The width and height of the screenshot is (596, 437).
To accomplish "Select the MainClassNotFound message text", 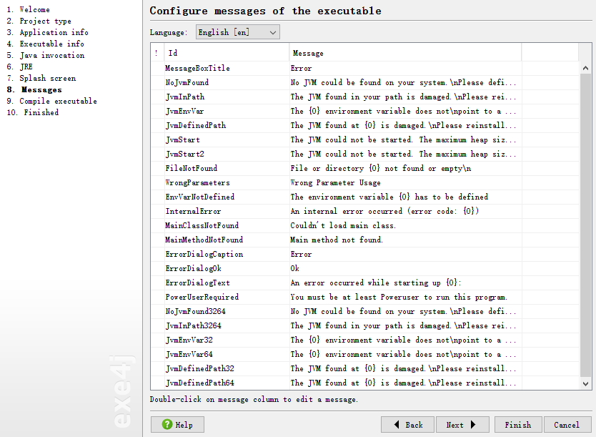I will coord(343,225).
